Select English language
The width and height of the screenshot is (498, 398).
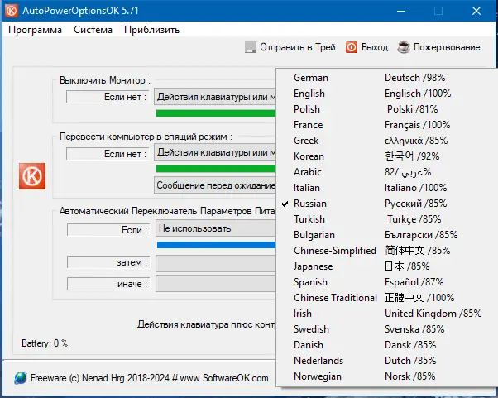coord(387,94)
